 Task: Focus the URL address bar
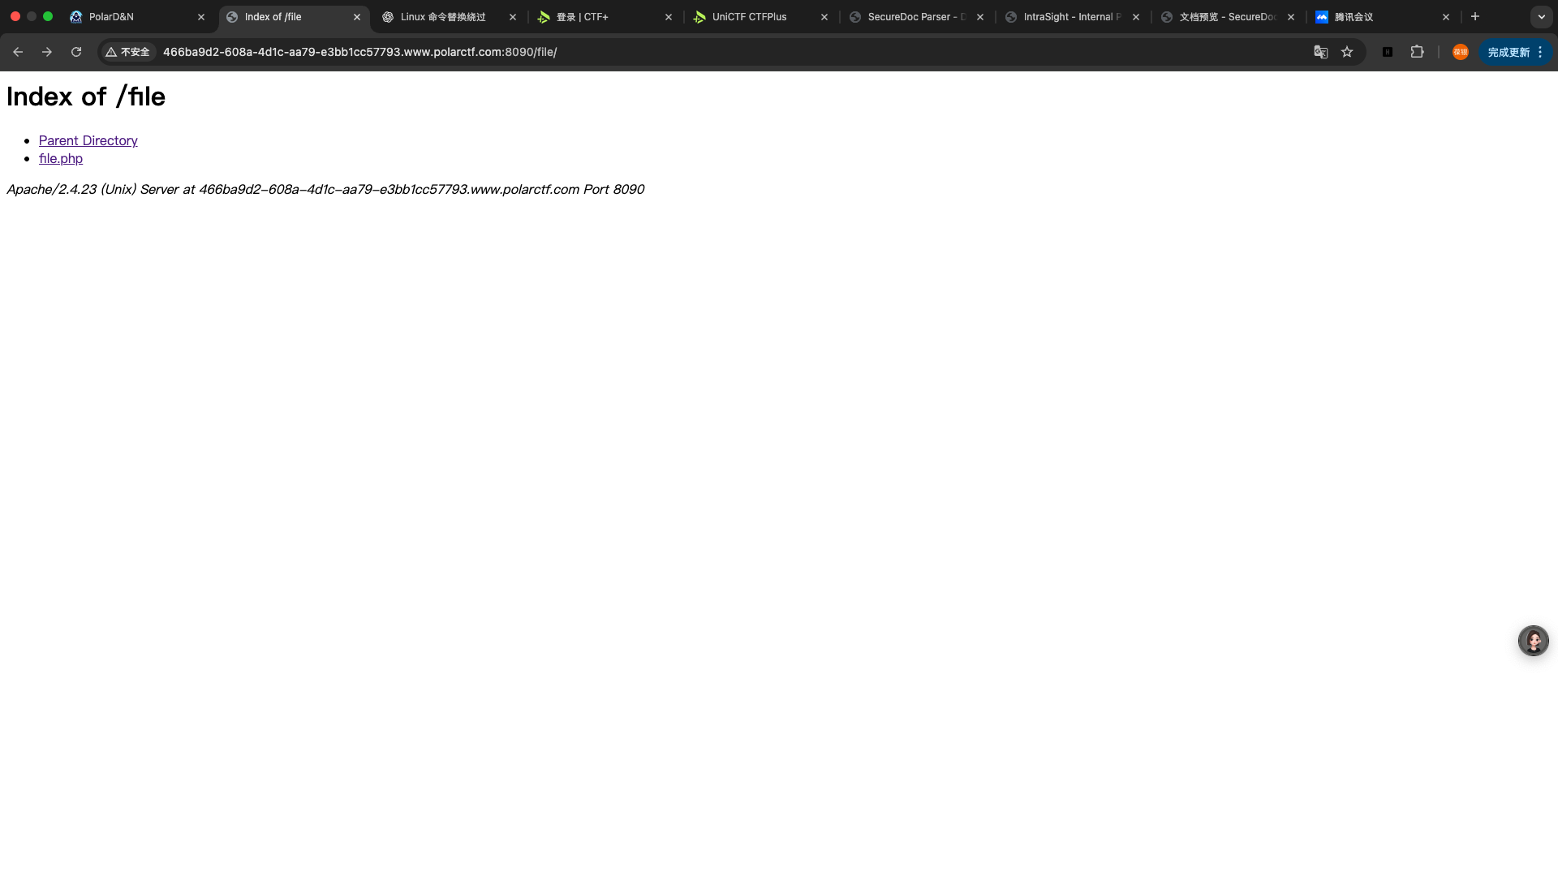pos(730,52)
